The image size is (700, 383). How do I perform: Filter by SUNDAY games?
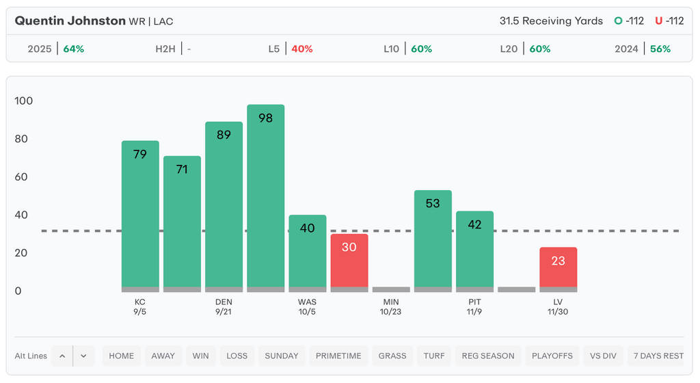point(282,356)
